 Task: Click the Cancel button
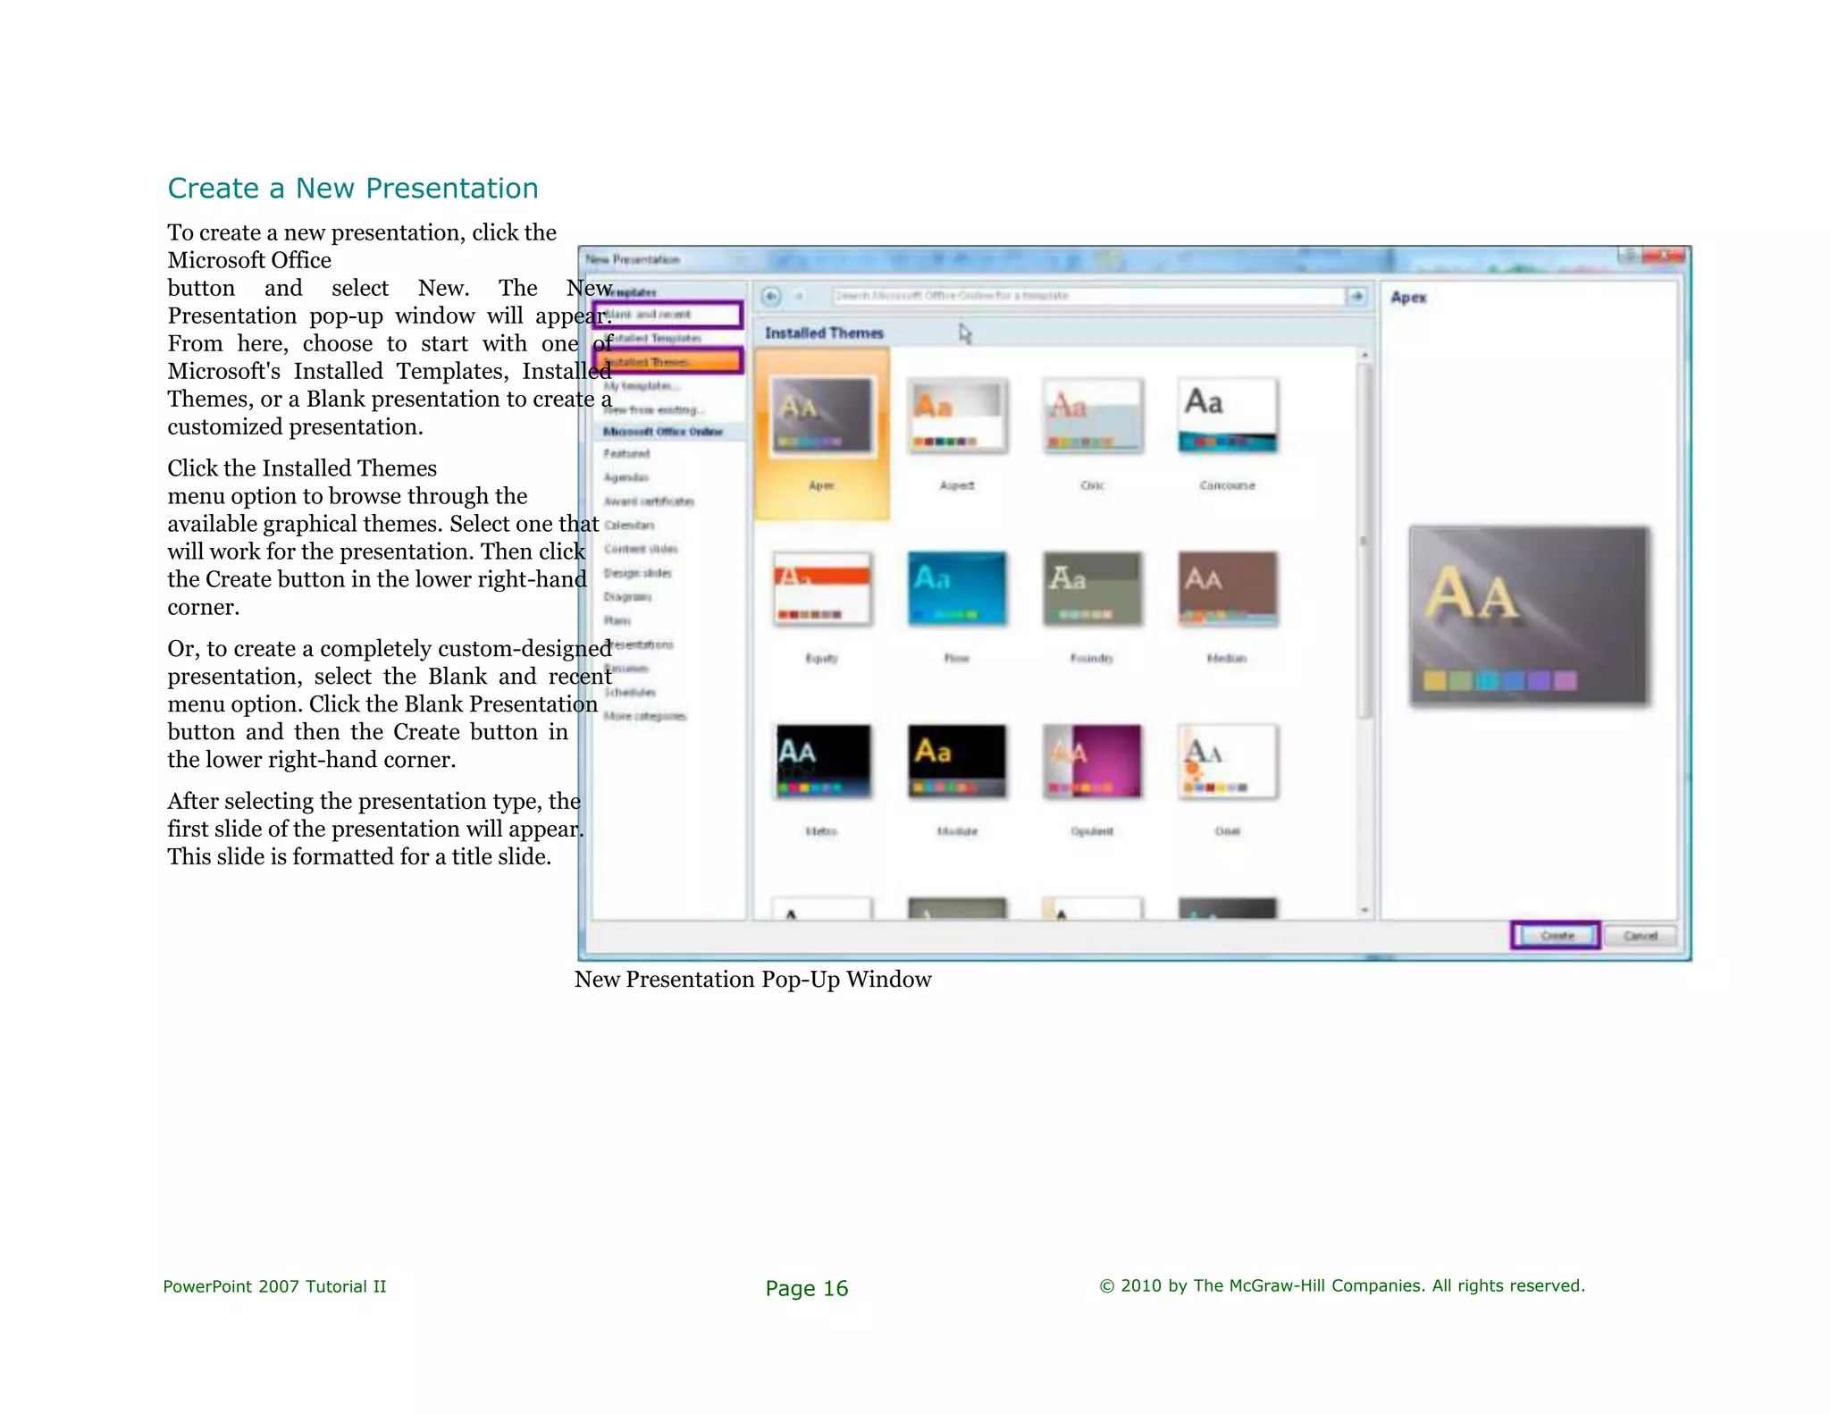[x=1640, y=936]
